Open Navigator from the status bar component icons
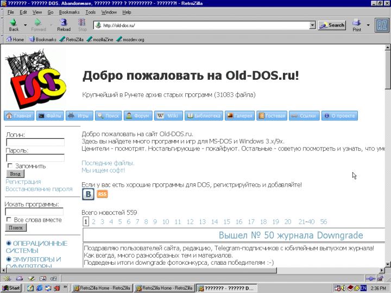The image size is (391, 293). point(7,278)
